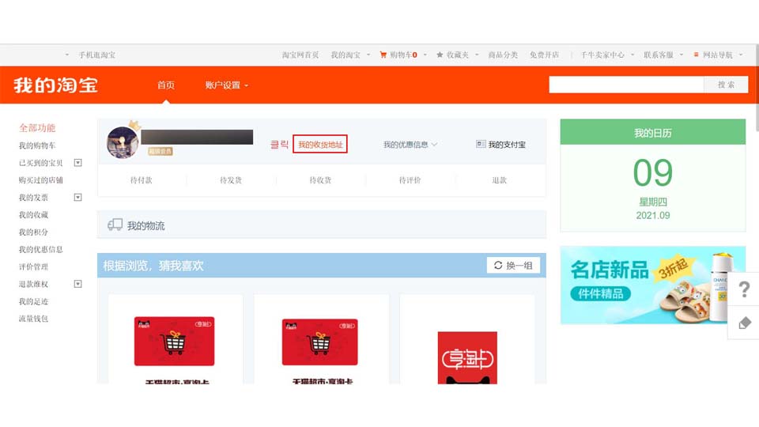Click the 2021.09 calendar text
Image resolution: width=759 pixels, height=427 pixels.
coord(653,215)
